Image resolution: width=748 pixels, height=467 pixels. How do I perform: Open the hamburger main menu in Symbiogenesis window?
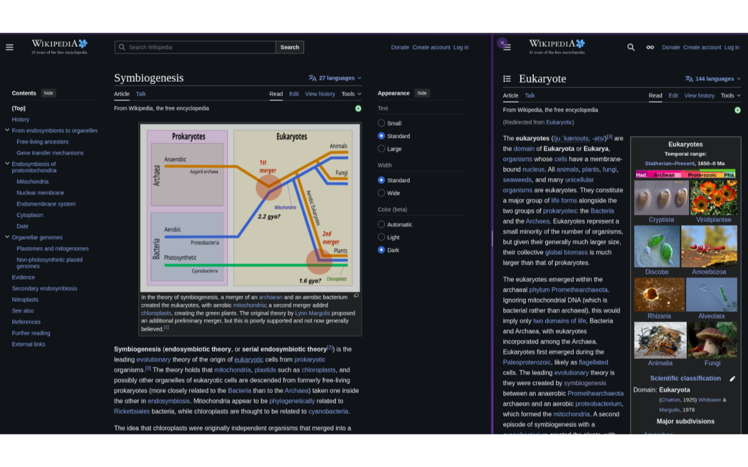[9, 47]
